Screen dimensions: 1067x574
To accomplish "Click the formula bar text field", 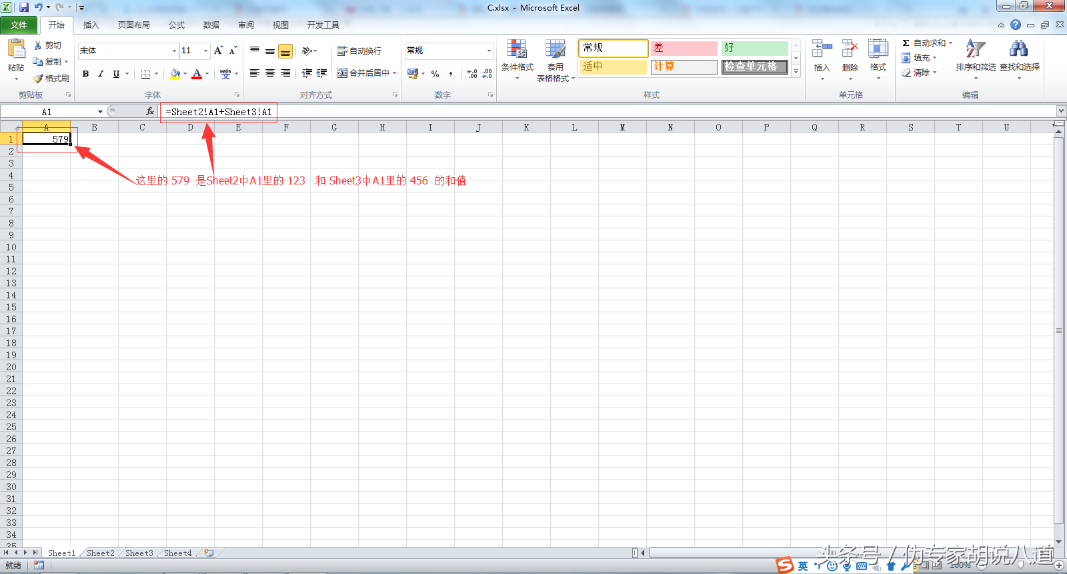I will 607,112.
